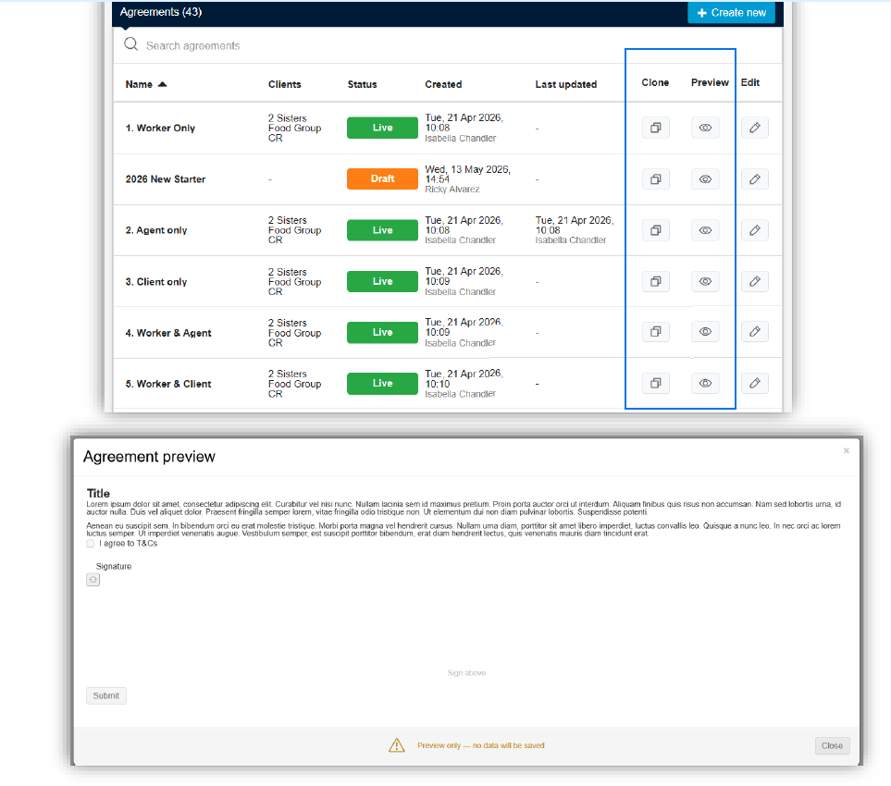Click the Status column header
Screen dimensions: 891x786
point(362,84)
